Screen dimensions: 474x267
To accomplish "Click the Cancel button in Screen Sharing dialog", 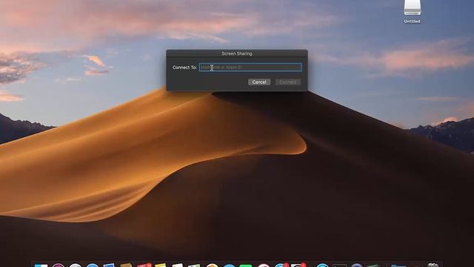I will click(x=259, y=82).
